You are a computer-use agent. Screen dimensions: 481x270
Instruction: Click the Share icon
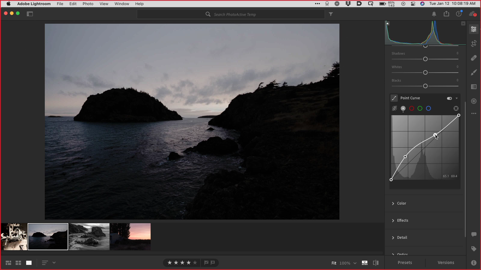point(446,14)
